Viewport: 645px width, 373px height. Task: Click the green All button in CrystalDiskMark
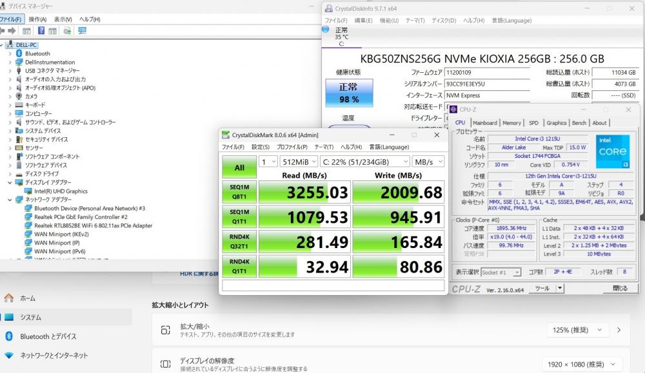[x=239, y=167]
